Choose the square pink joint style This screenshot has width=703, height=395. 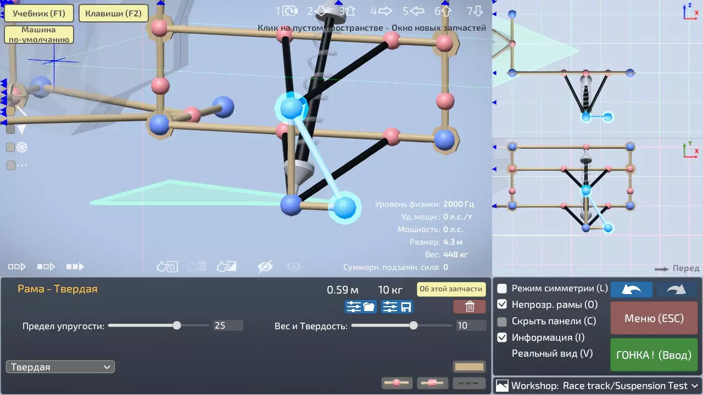tap(433, 383)
